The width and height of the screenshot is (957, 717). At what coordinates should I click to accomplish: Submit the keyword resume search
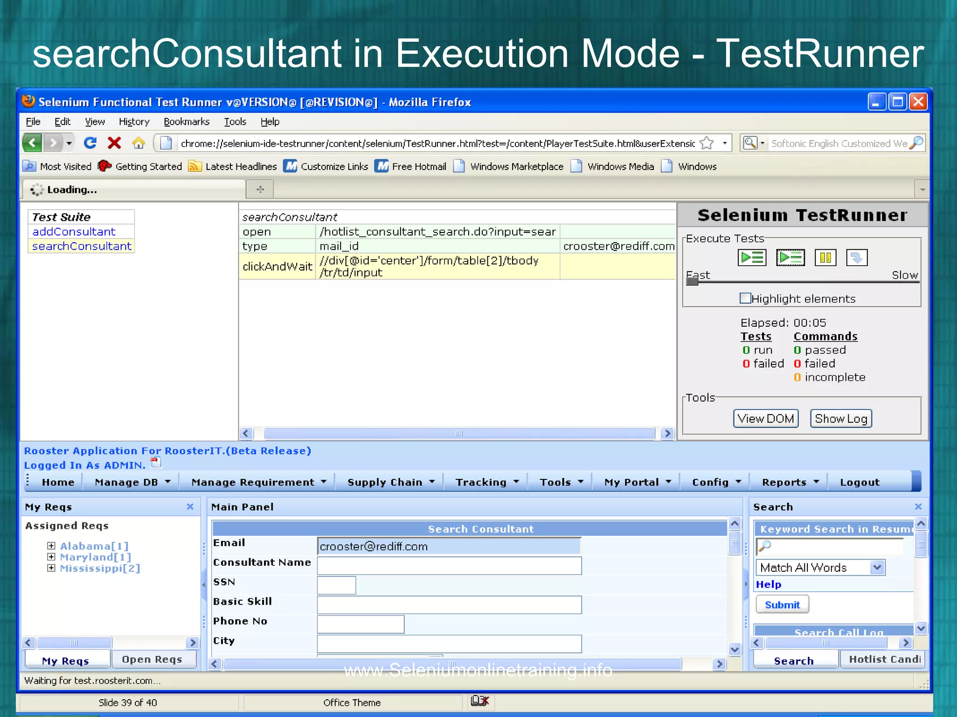point(782,605)
